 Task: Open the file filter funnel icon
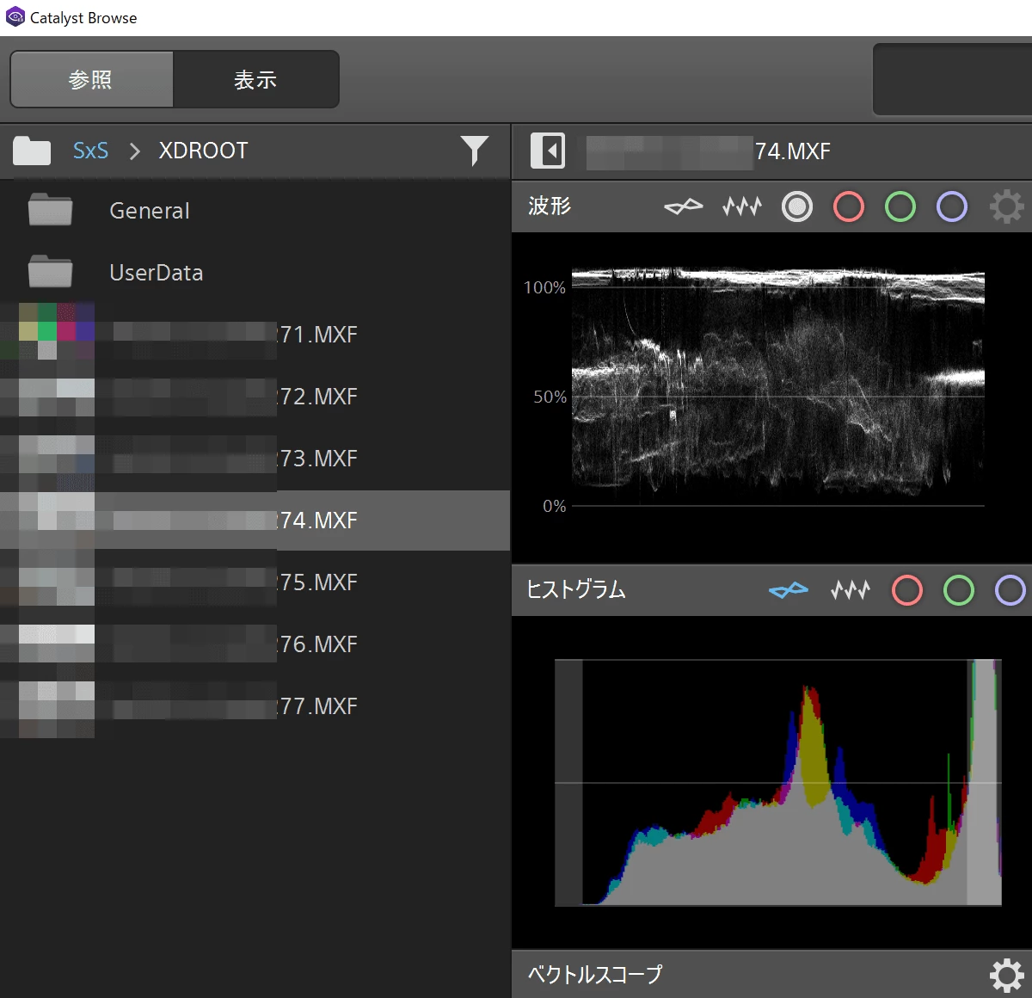tap(474, 151)
